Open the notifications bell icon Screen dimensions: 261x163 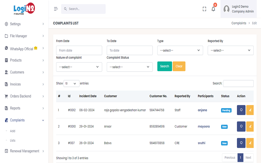pyautogui.click(x=213, y=9)
